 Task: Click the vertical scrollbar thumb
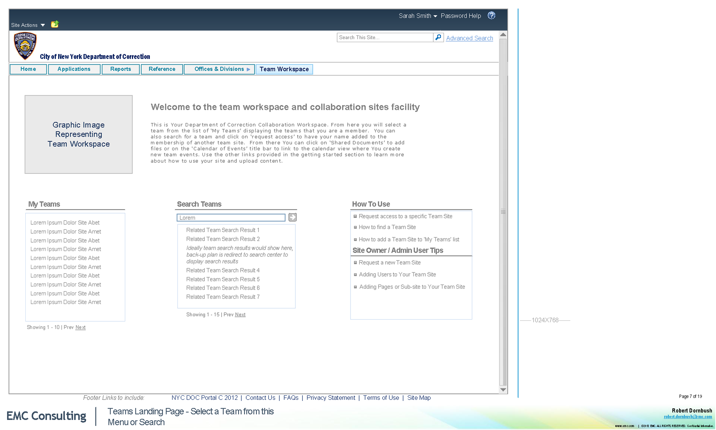(x=503, y=212)
